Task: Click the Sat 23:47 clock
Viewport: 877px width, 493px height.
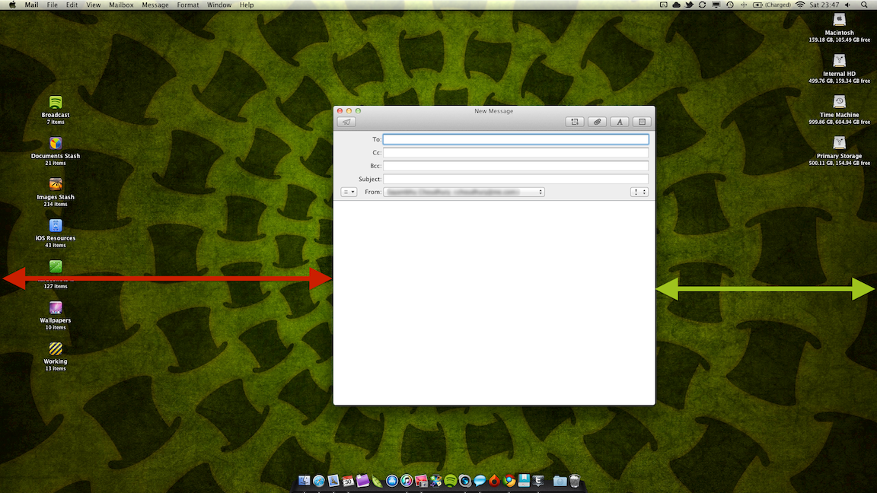Action: click(x=824, y=5)
